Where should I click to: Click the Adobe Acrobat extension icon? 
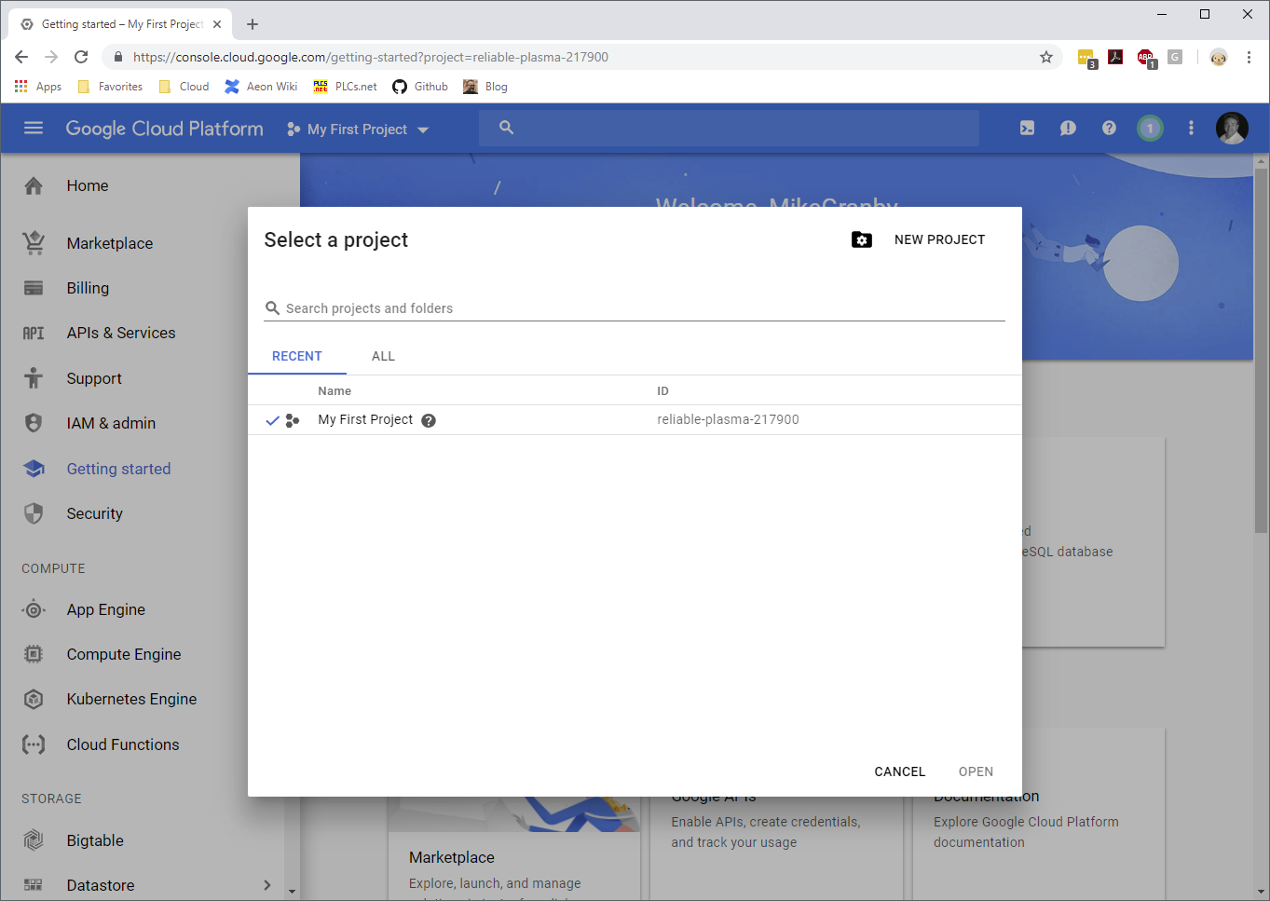pyautogui.click(x=1115, y=57)
